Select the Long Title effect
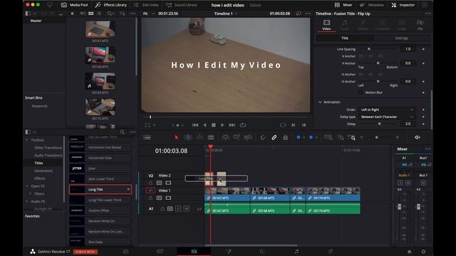456x256 pixels. click(100, 190)
